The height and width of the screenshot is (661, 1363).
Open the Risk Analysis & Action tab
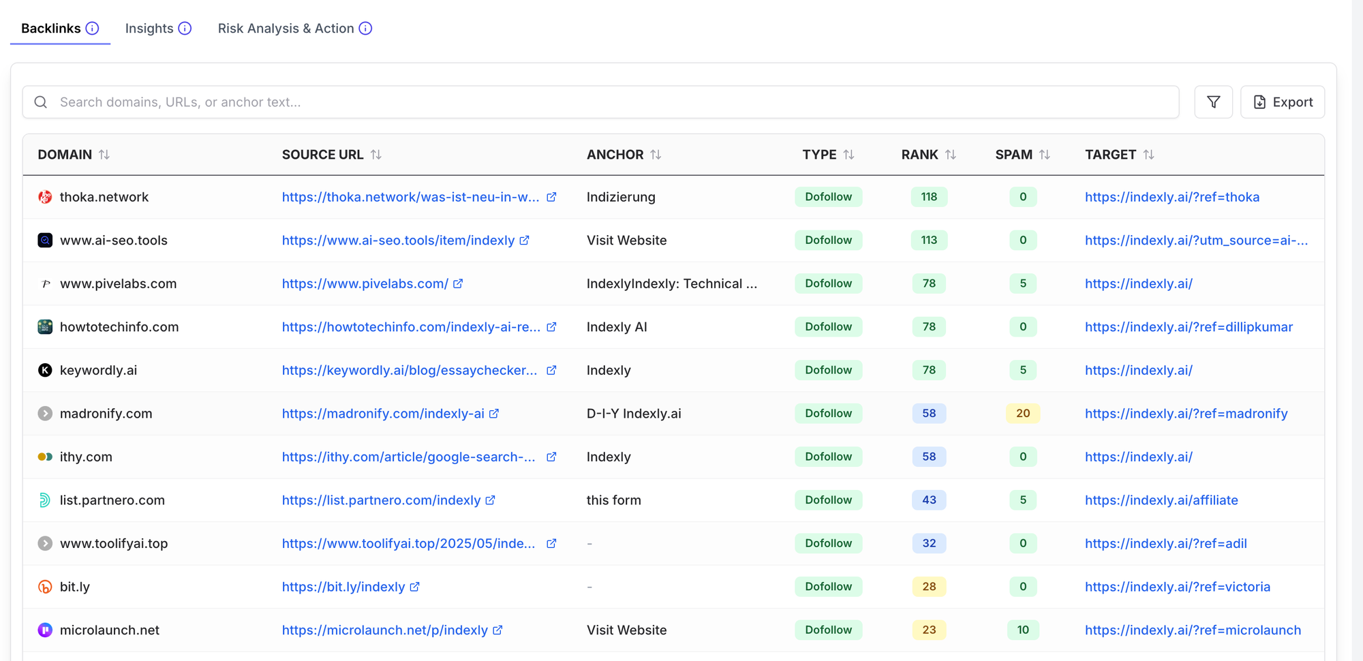coord(286,28)
